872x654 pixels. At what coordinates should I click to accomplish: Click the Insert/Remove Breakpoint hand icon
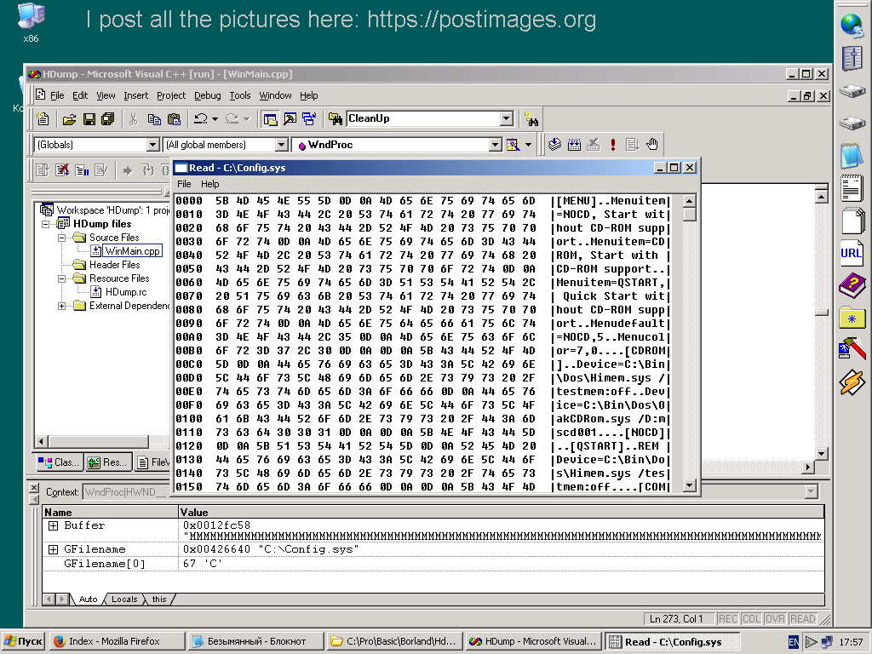pyautogui.click(x=651, y=145)
